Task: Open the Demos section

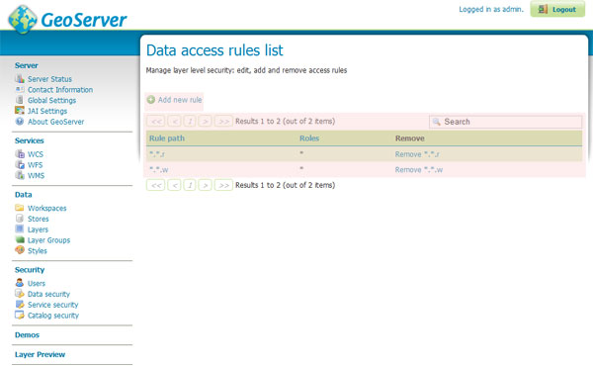Action: coord(27,335)
